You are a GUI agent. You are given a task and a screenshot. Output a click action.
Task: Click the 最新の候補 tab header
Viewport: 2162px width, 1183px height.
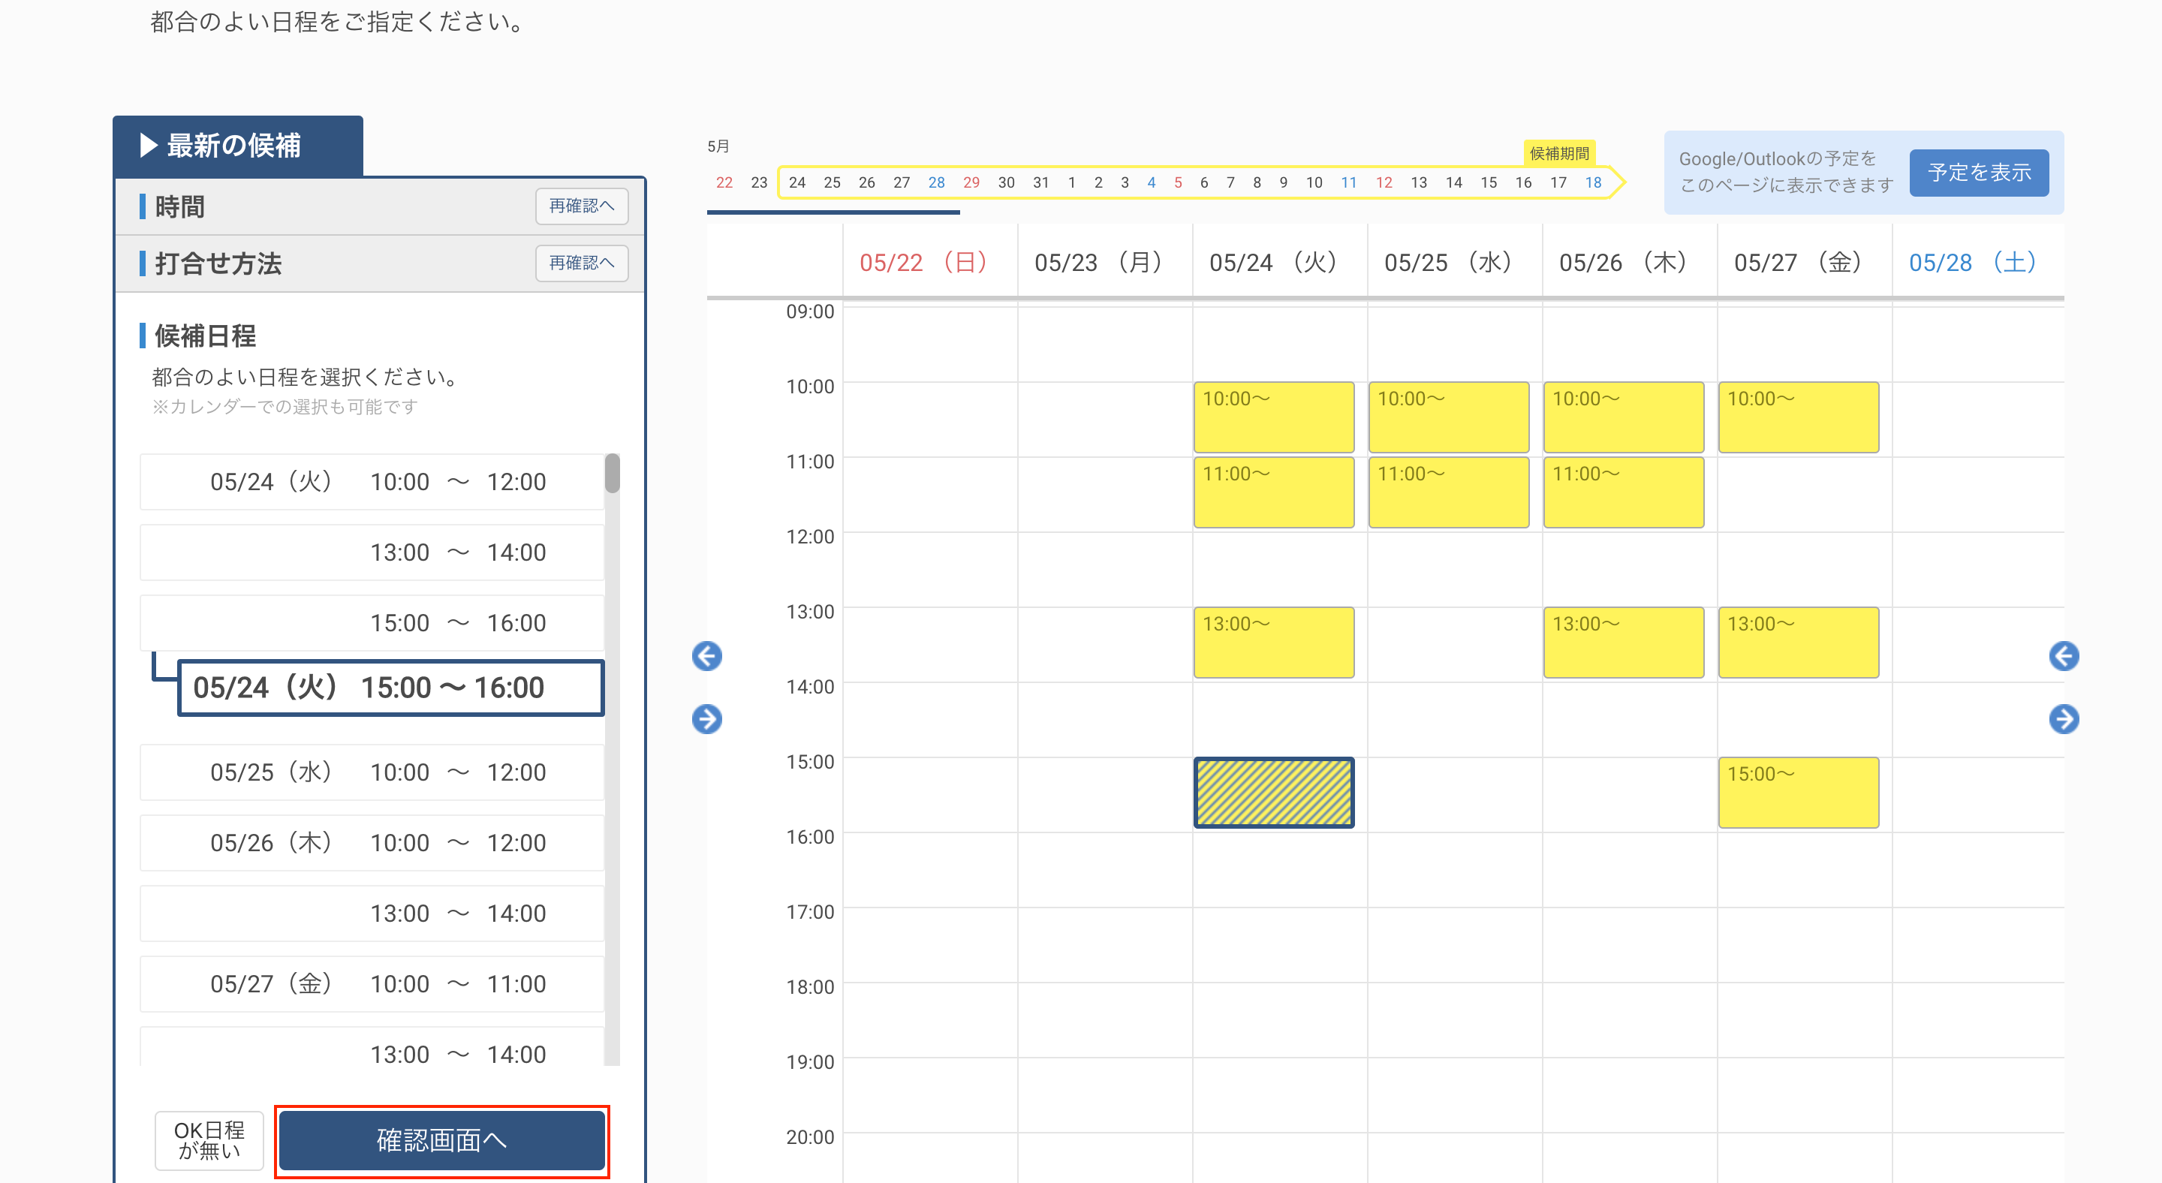[237, 146]
